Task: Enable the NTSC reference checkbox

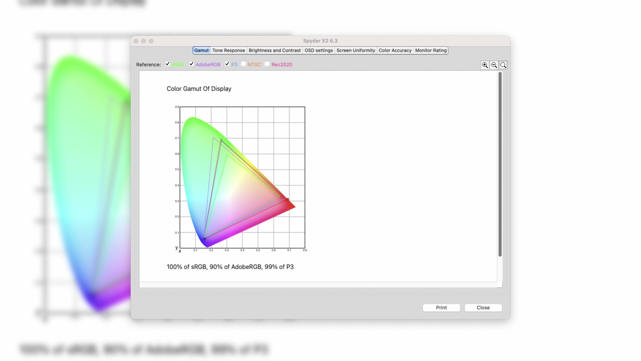Action: pos(243,64)
